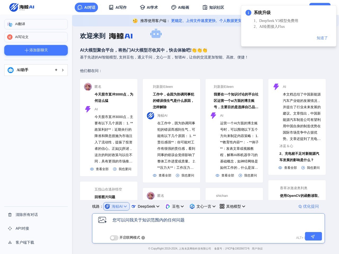Click the 五指山在逃孙悟空 username
The width and height of the screenshot is (339, 254).
pos(108,189)
